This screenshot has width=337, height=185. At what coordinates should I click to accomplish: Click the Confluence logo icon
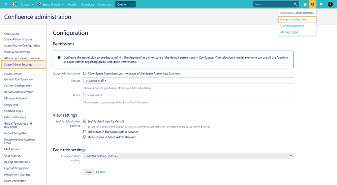point(14,4)
